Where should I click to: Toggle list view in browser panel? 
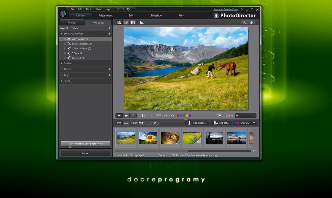pos(126,123)
